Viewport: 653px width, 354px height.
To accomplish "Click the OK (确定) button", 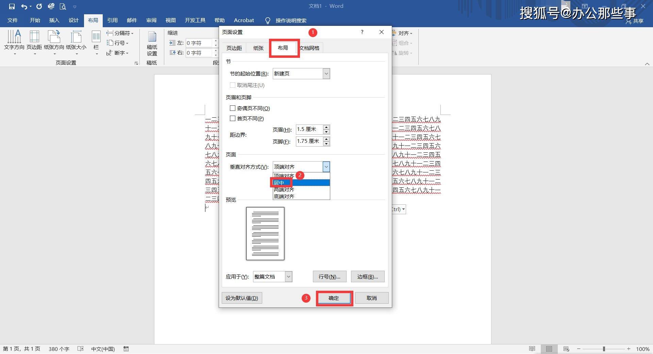I will click(x=334, y=298).
